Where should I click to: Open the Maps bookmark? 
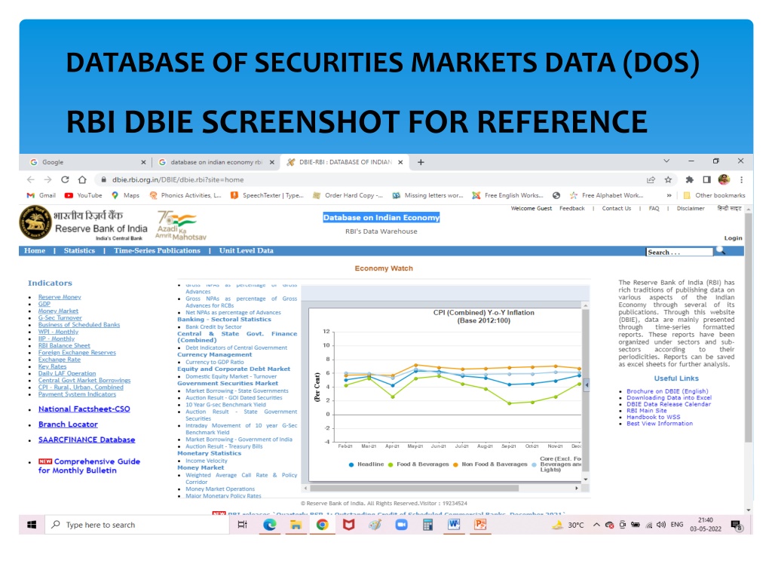(x=126, y=195)
